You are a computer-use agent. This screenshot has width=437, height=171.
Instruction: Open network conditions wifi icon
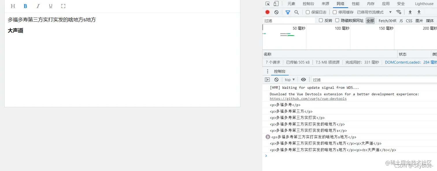(x=399, y=12)
